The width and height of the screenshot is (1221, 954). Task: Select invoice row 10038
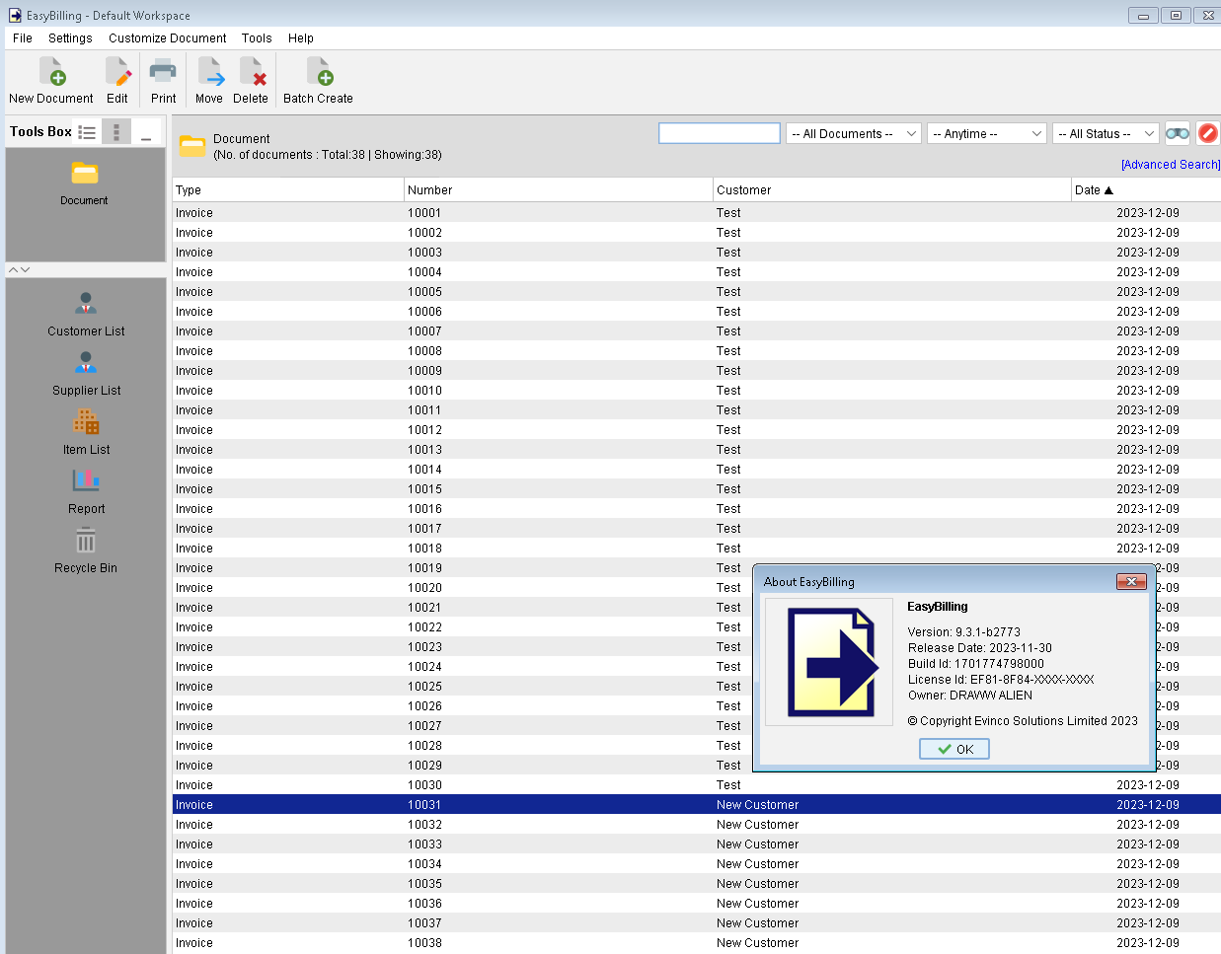pos(697,943)
